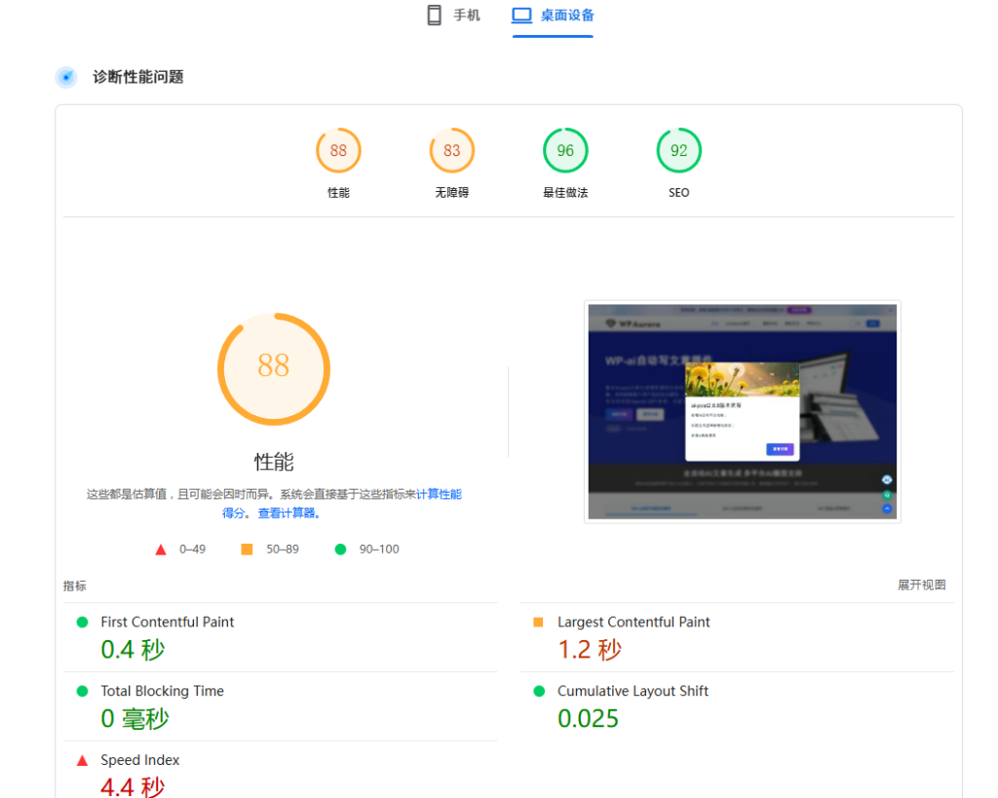998x798 pixels.
Task: Click the 无障碍 score circle showing 83
Action: click(x=451, y=150)
